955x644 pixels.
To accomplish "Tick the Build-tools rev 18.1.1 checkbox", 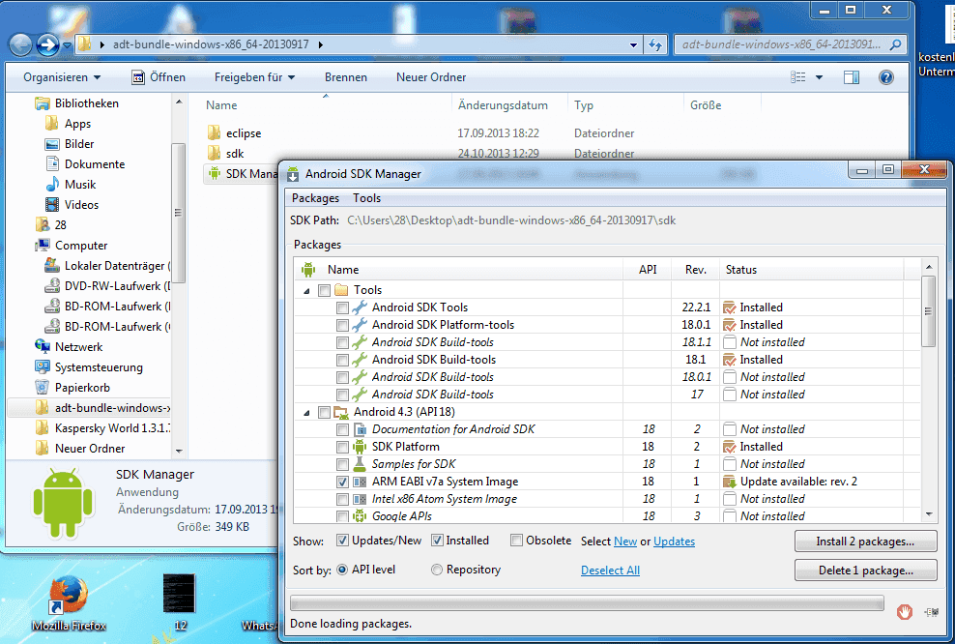I will 342,343.
